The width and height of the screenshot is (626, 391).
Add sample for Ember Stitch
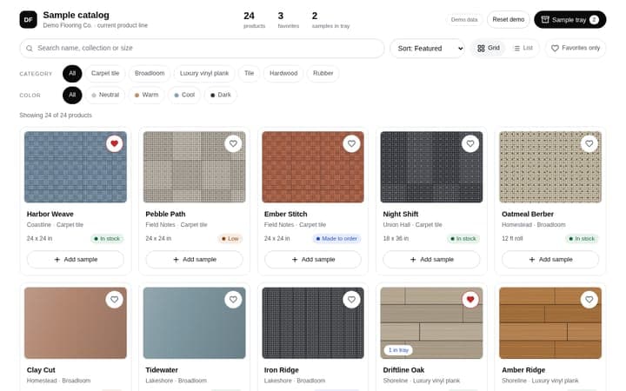313,259
